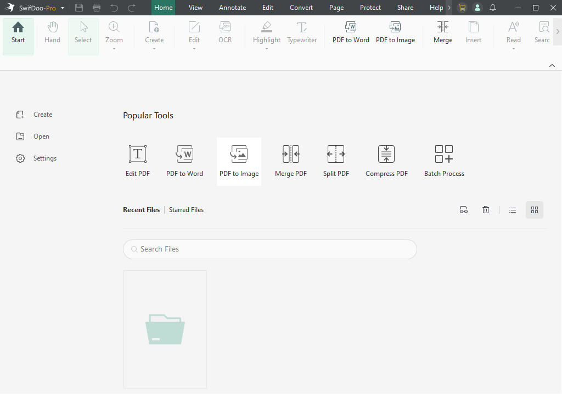Switch to list view
562x394 pixels.
[x=513, y=210]
